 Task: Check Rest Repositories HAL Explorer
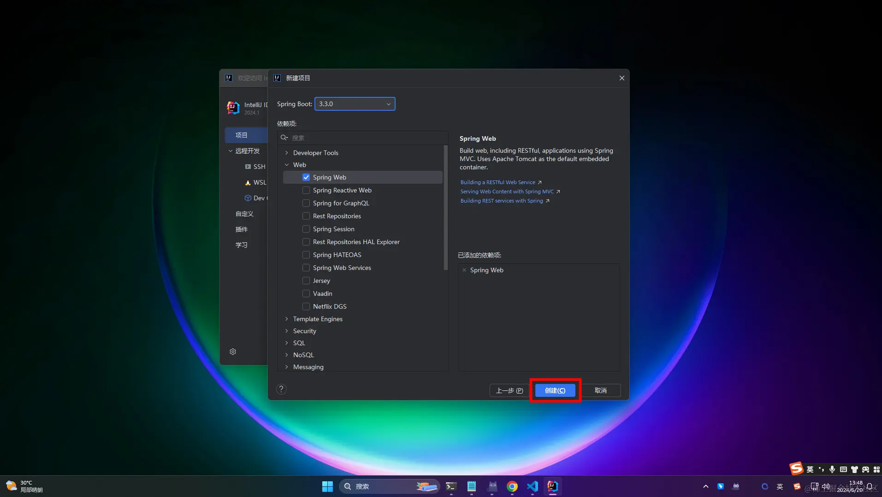point(306,242)
